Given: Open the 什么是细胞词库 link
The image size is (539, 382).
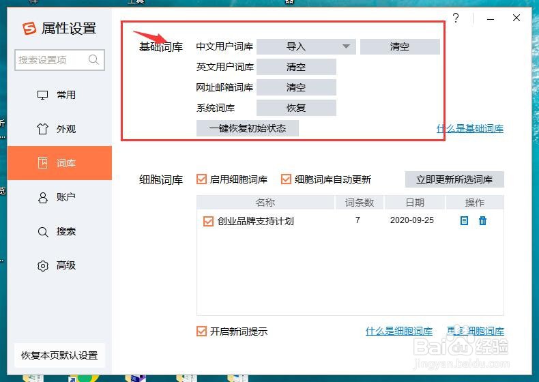Looking at the screenshot, I should click(x=399, y=332).
